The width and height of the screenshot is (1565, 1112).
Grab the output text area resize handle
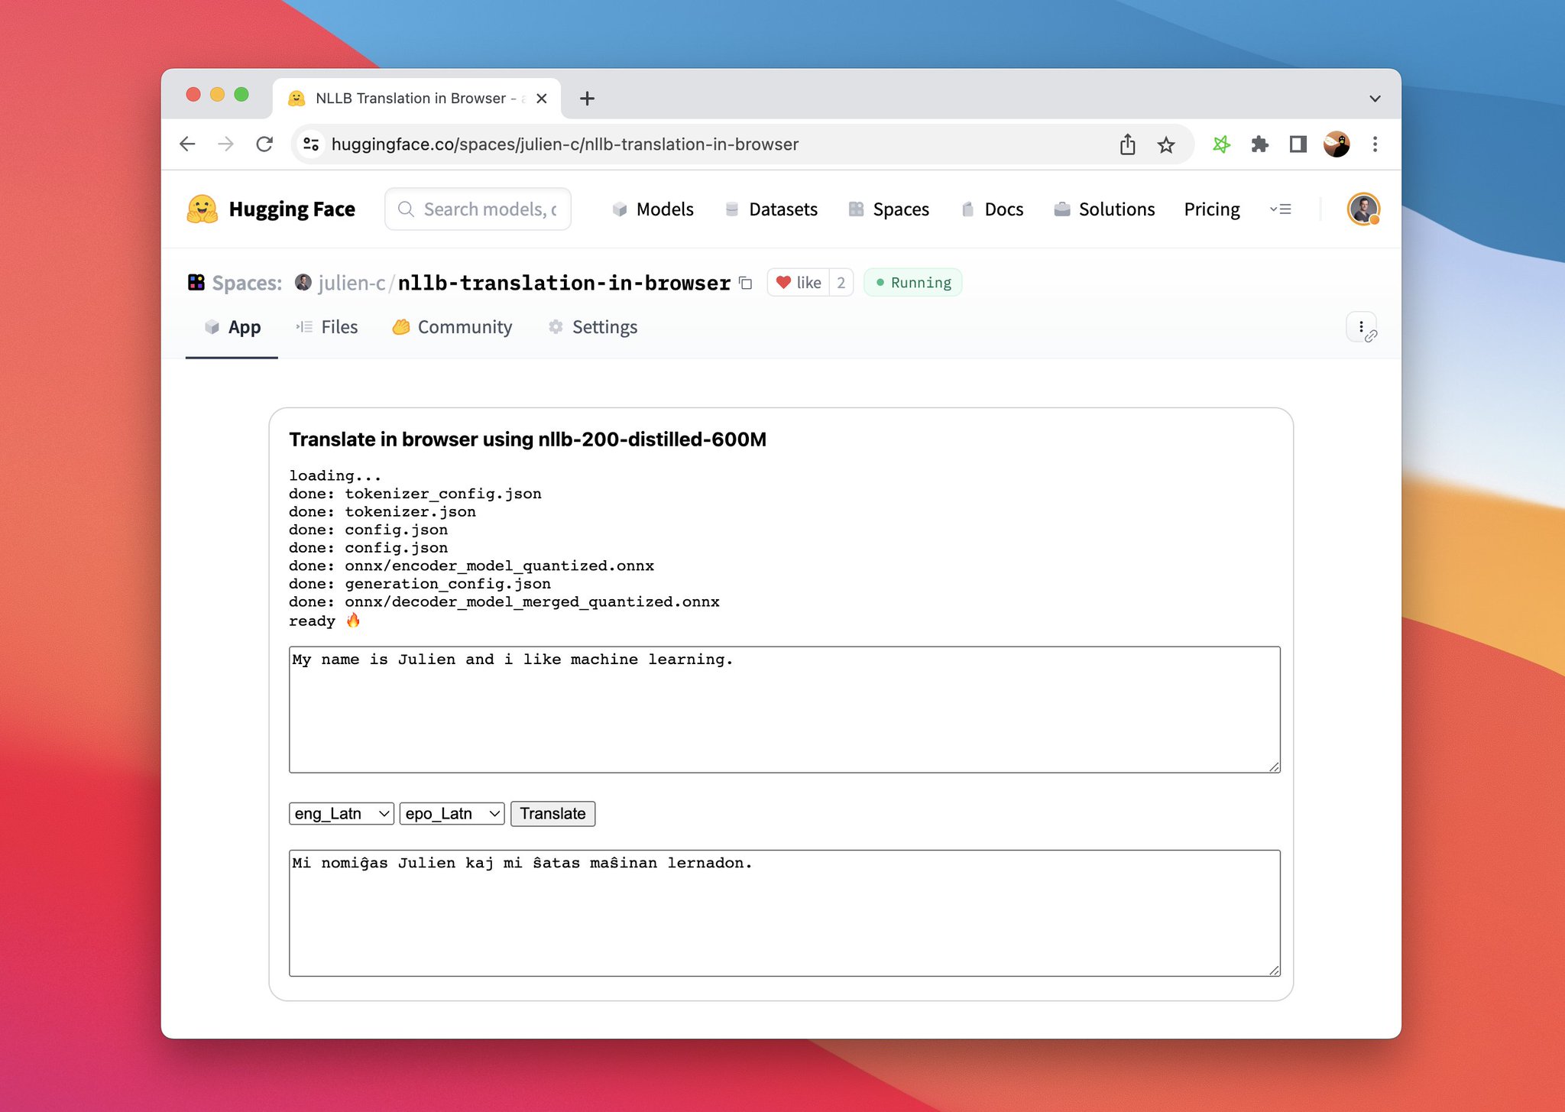1274,970
